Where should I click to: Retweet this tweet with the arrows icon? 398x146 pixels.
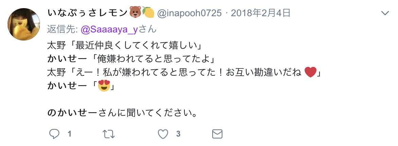[109, 134]
